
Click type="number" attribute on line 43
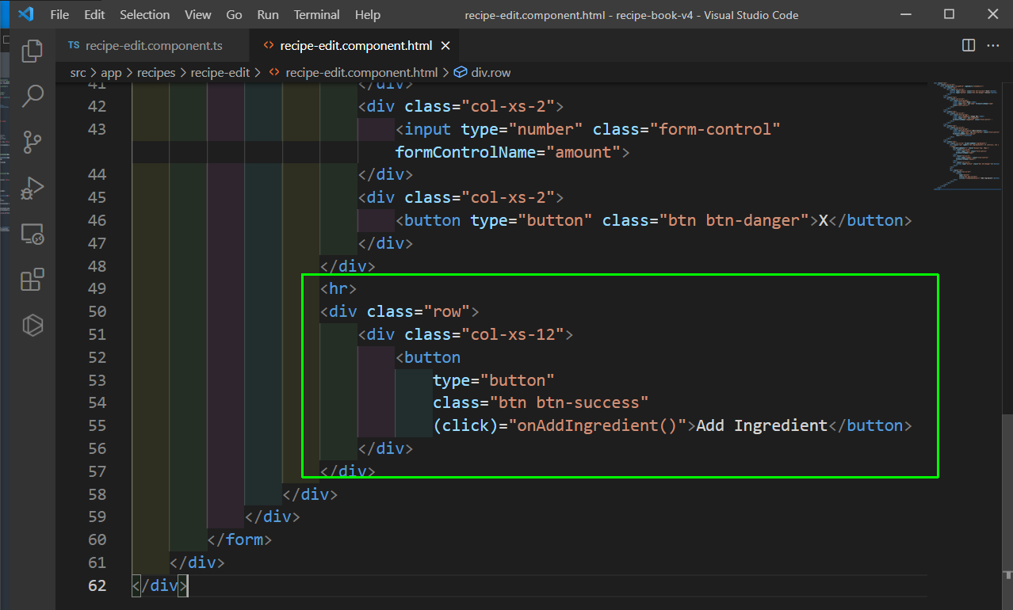(522, 129)
